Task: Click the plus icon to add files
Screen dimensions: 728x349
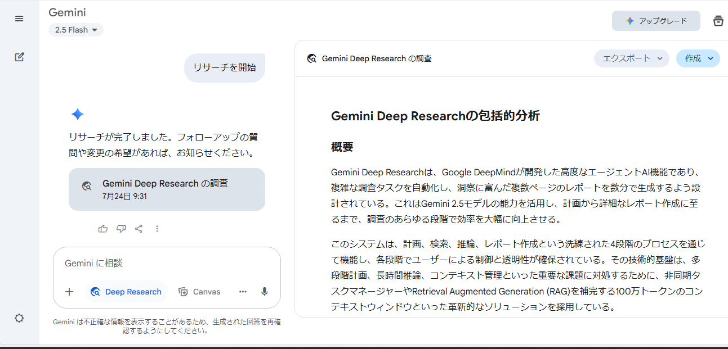Action: [69, 292]
